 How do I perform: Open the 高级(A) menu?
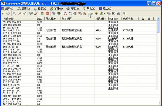pyautogui.click(x=73, y=9)
